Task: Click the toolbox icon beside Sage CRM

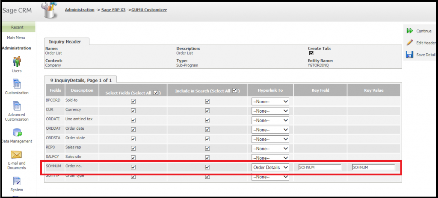Action: coord(50,10)
